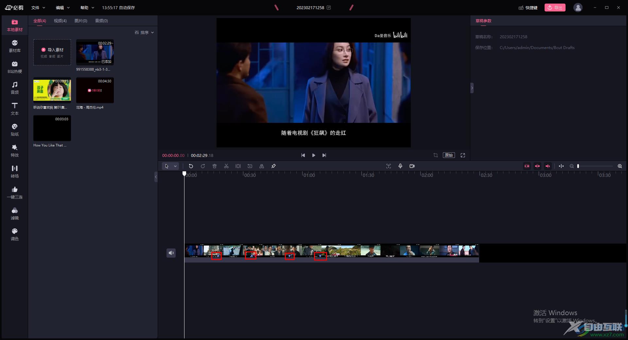Image resolution: width=628 pixels, height=340 pixels.
Task: Collapse the right draft parameters panel handle
Action: click(x=472, y=88)
